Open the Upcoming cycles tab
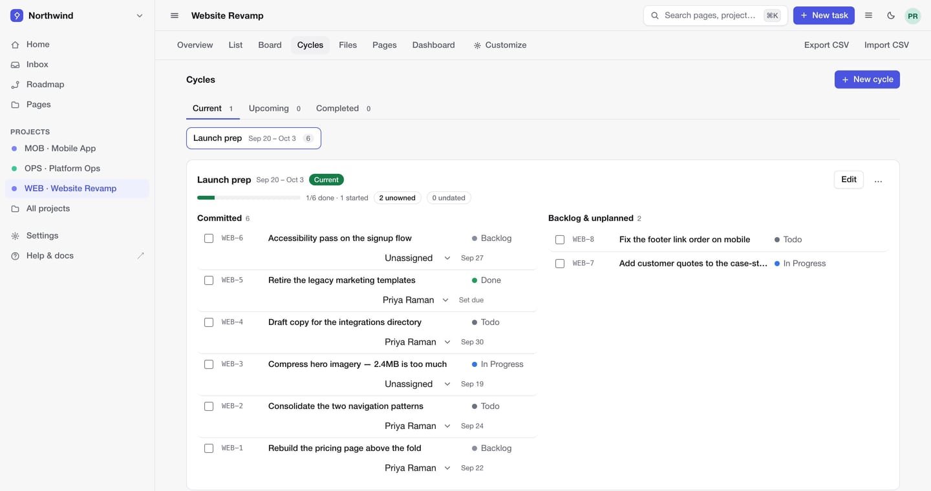The image size is (931, 491). pos(275,109)
